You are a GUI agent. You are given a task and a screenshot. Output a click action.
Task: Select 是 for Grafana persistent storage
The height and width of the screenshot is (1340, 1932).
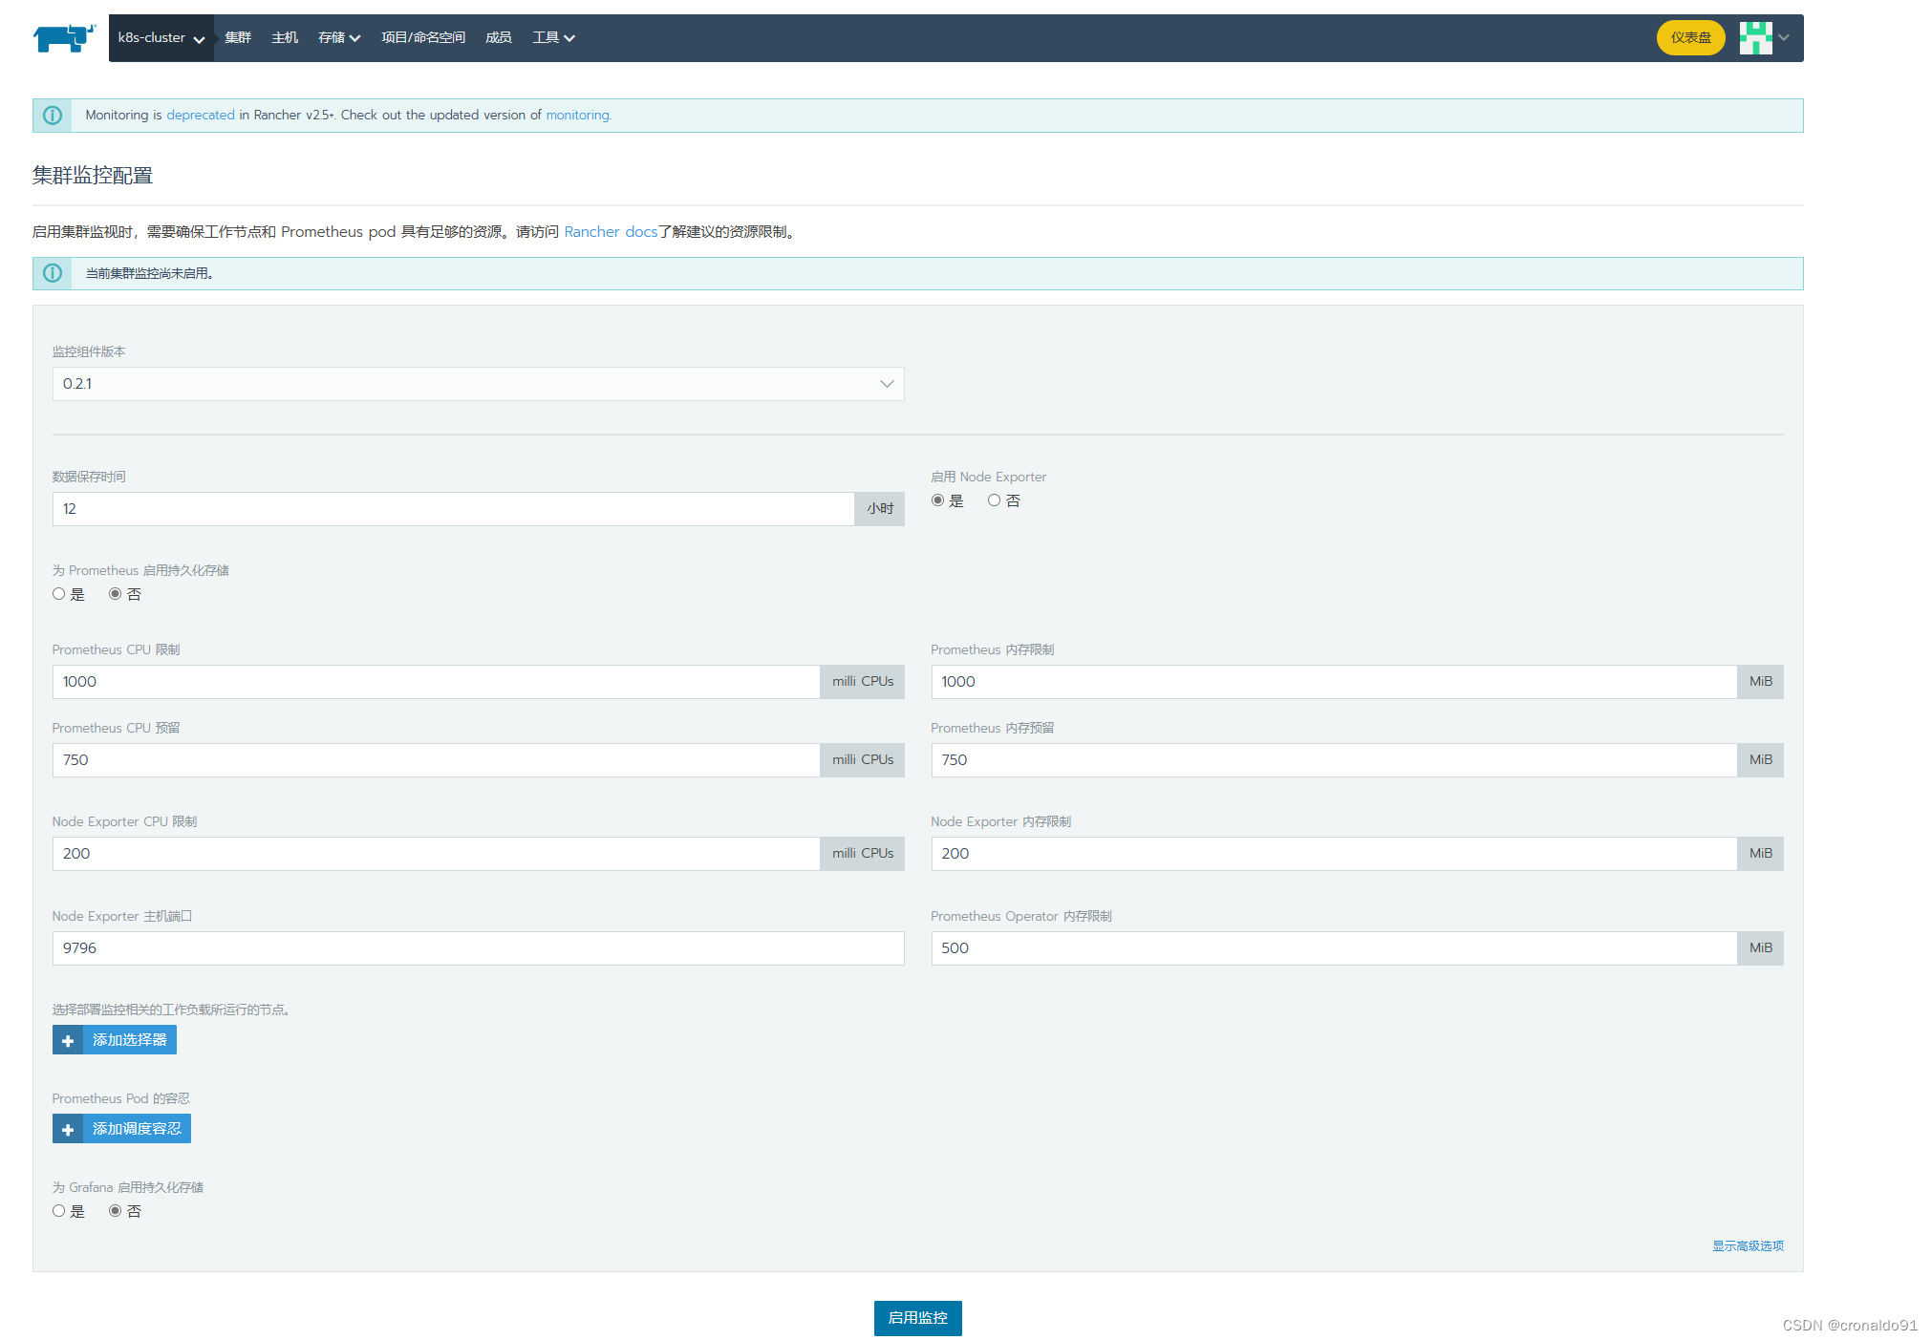click(x=59, y=1211)
